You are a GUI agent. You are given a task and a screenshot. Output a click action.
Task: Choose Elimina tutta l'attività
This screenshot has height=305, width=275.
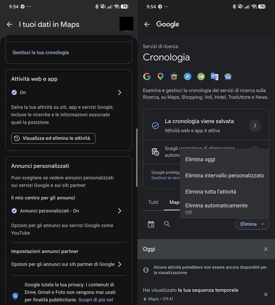click(224, 191)
